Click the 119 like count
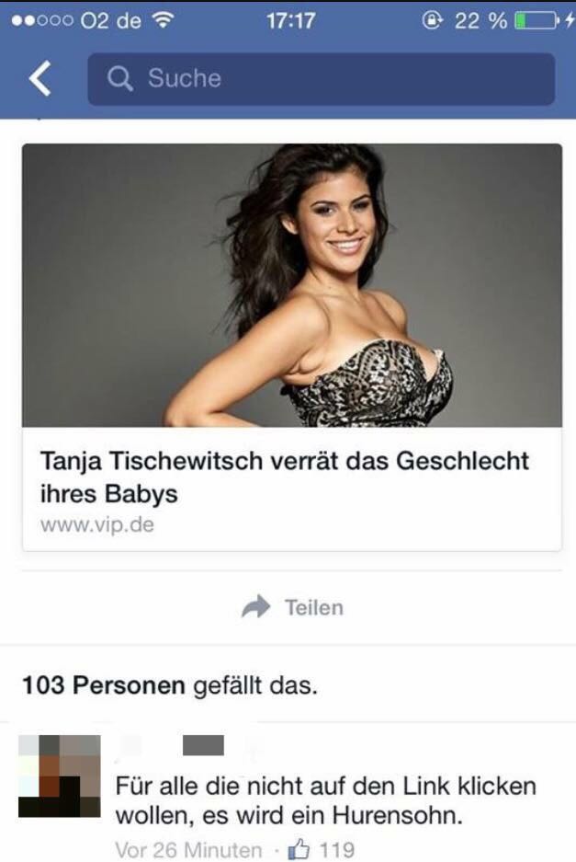This screenshot has width=576, height=862. (x=336, y=850)
